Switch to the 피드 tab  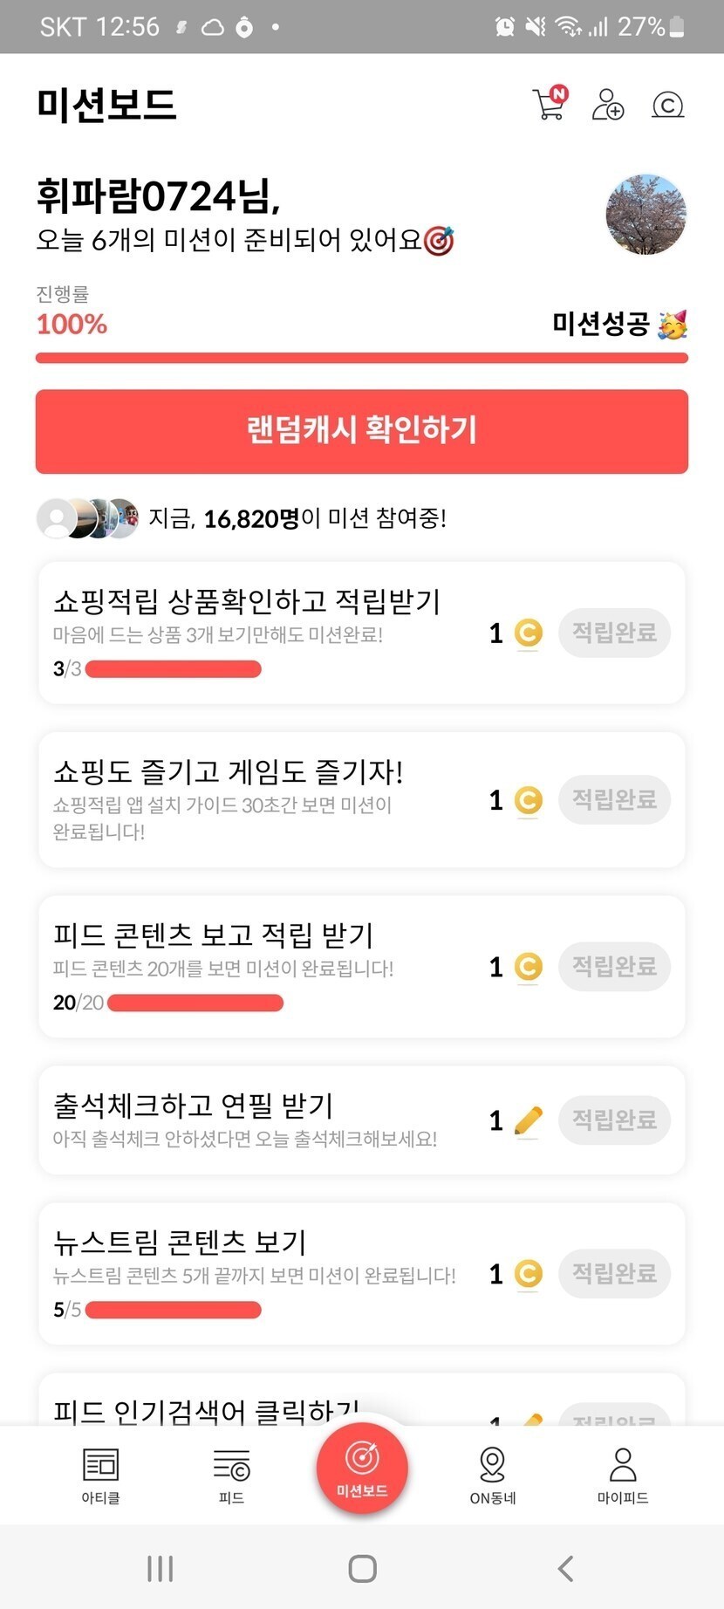tap(231, 1475)
